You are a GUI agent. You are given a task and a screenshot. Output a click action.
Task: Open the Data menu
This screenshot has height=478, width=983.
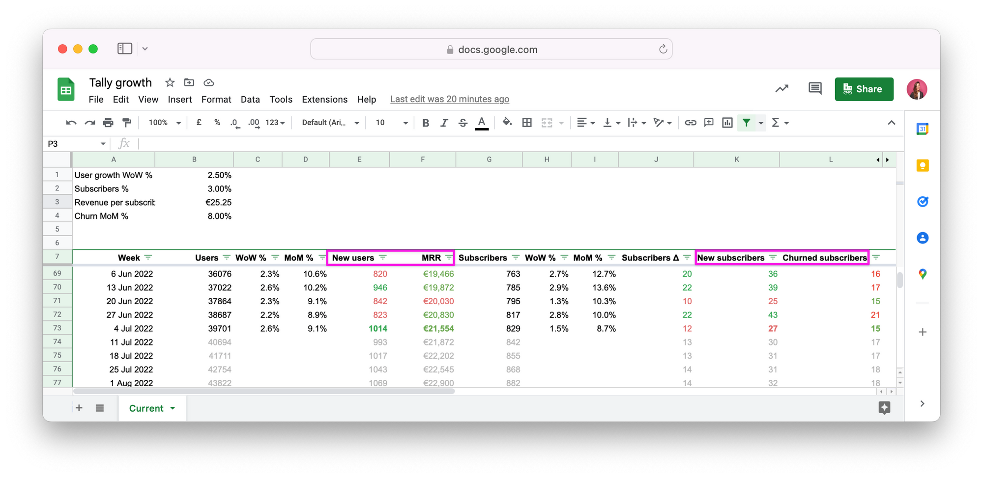click(250, 99)
